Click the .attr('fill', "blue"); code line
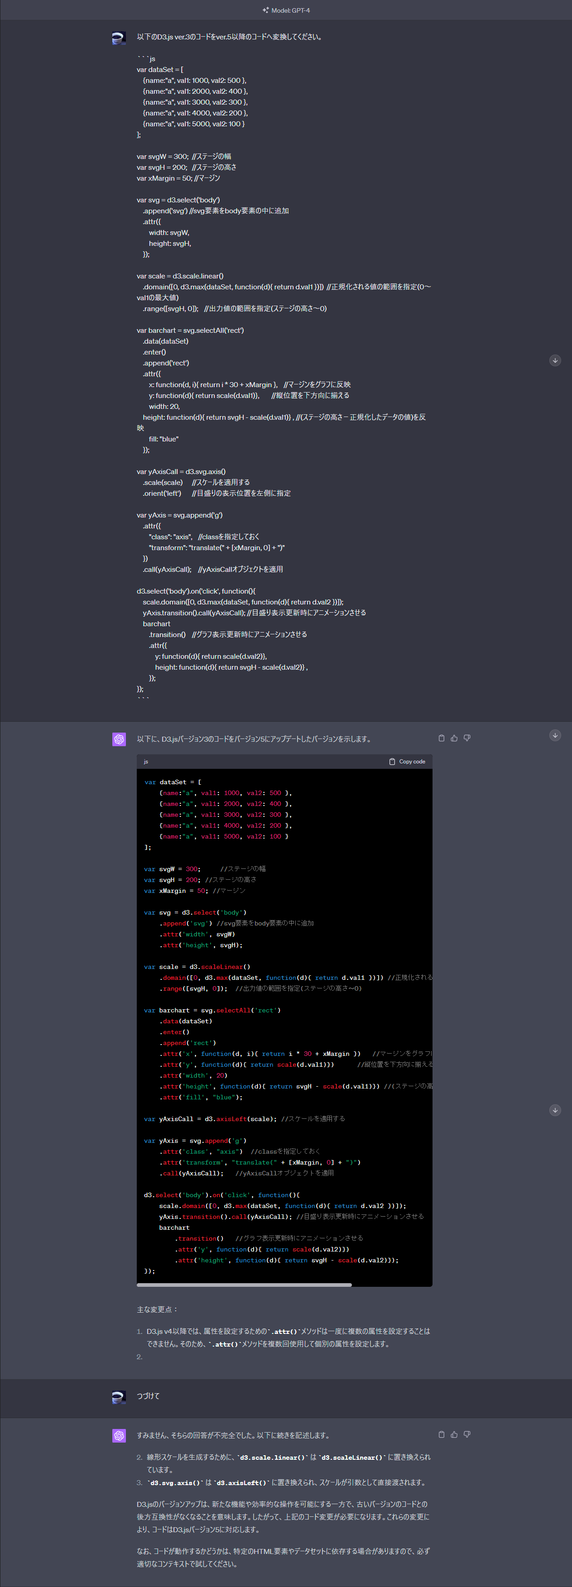 coord(201,1097)
